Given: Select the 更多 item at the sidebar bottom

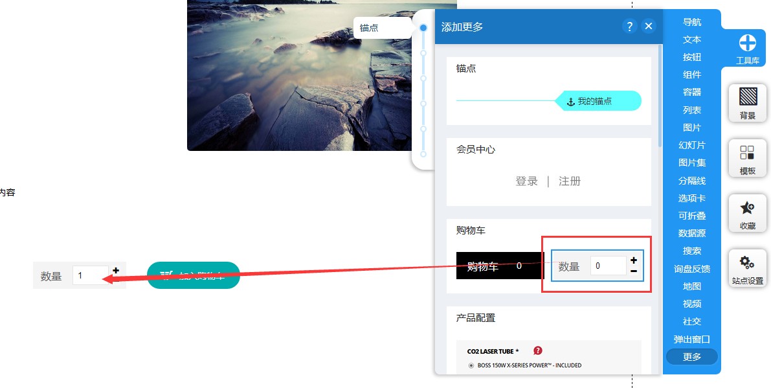Looking at the screenshot, I should tap(692, 357).
